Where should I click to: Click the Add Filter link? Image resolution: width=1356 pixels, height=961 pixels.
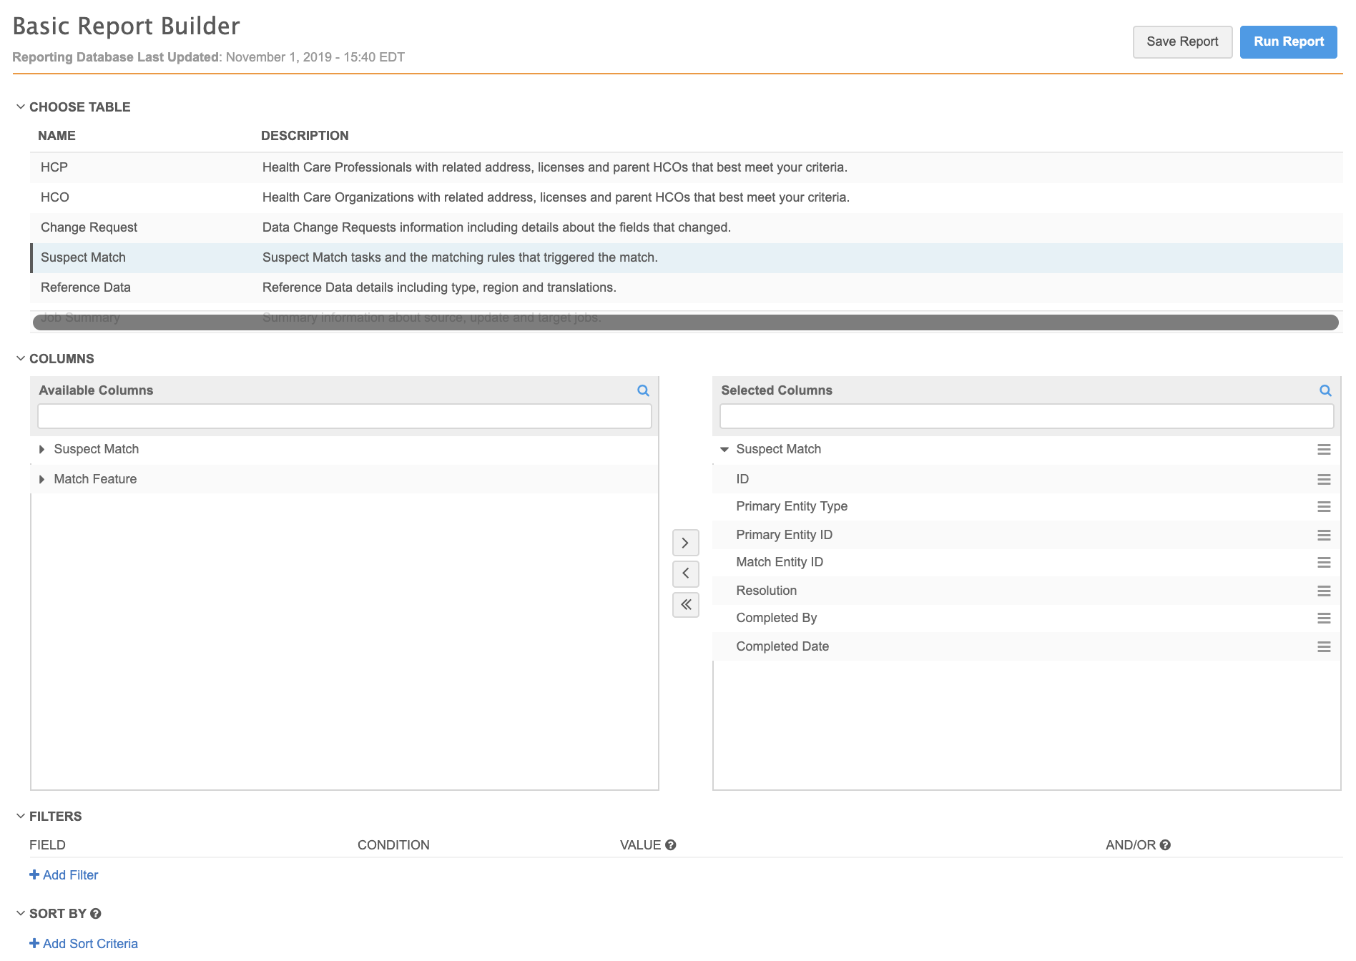point(64,875)
